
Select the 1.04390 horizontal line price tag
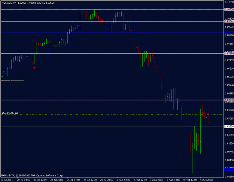229,100
